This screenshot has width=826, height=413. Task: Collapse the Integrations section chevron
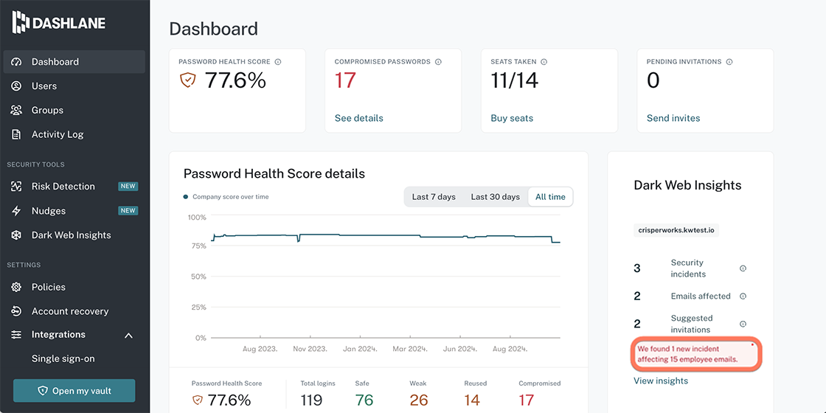[x=128, y=336]
